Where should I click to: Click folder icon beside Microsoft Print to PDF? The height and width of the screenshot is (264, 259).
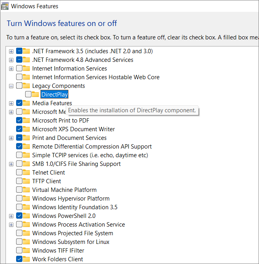coord(26,120)
